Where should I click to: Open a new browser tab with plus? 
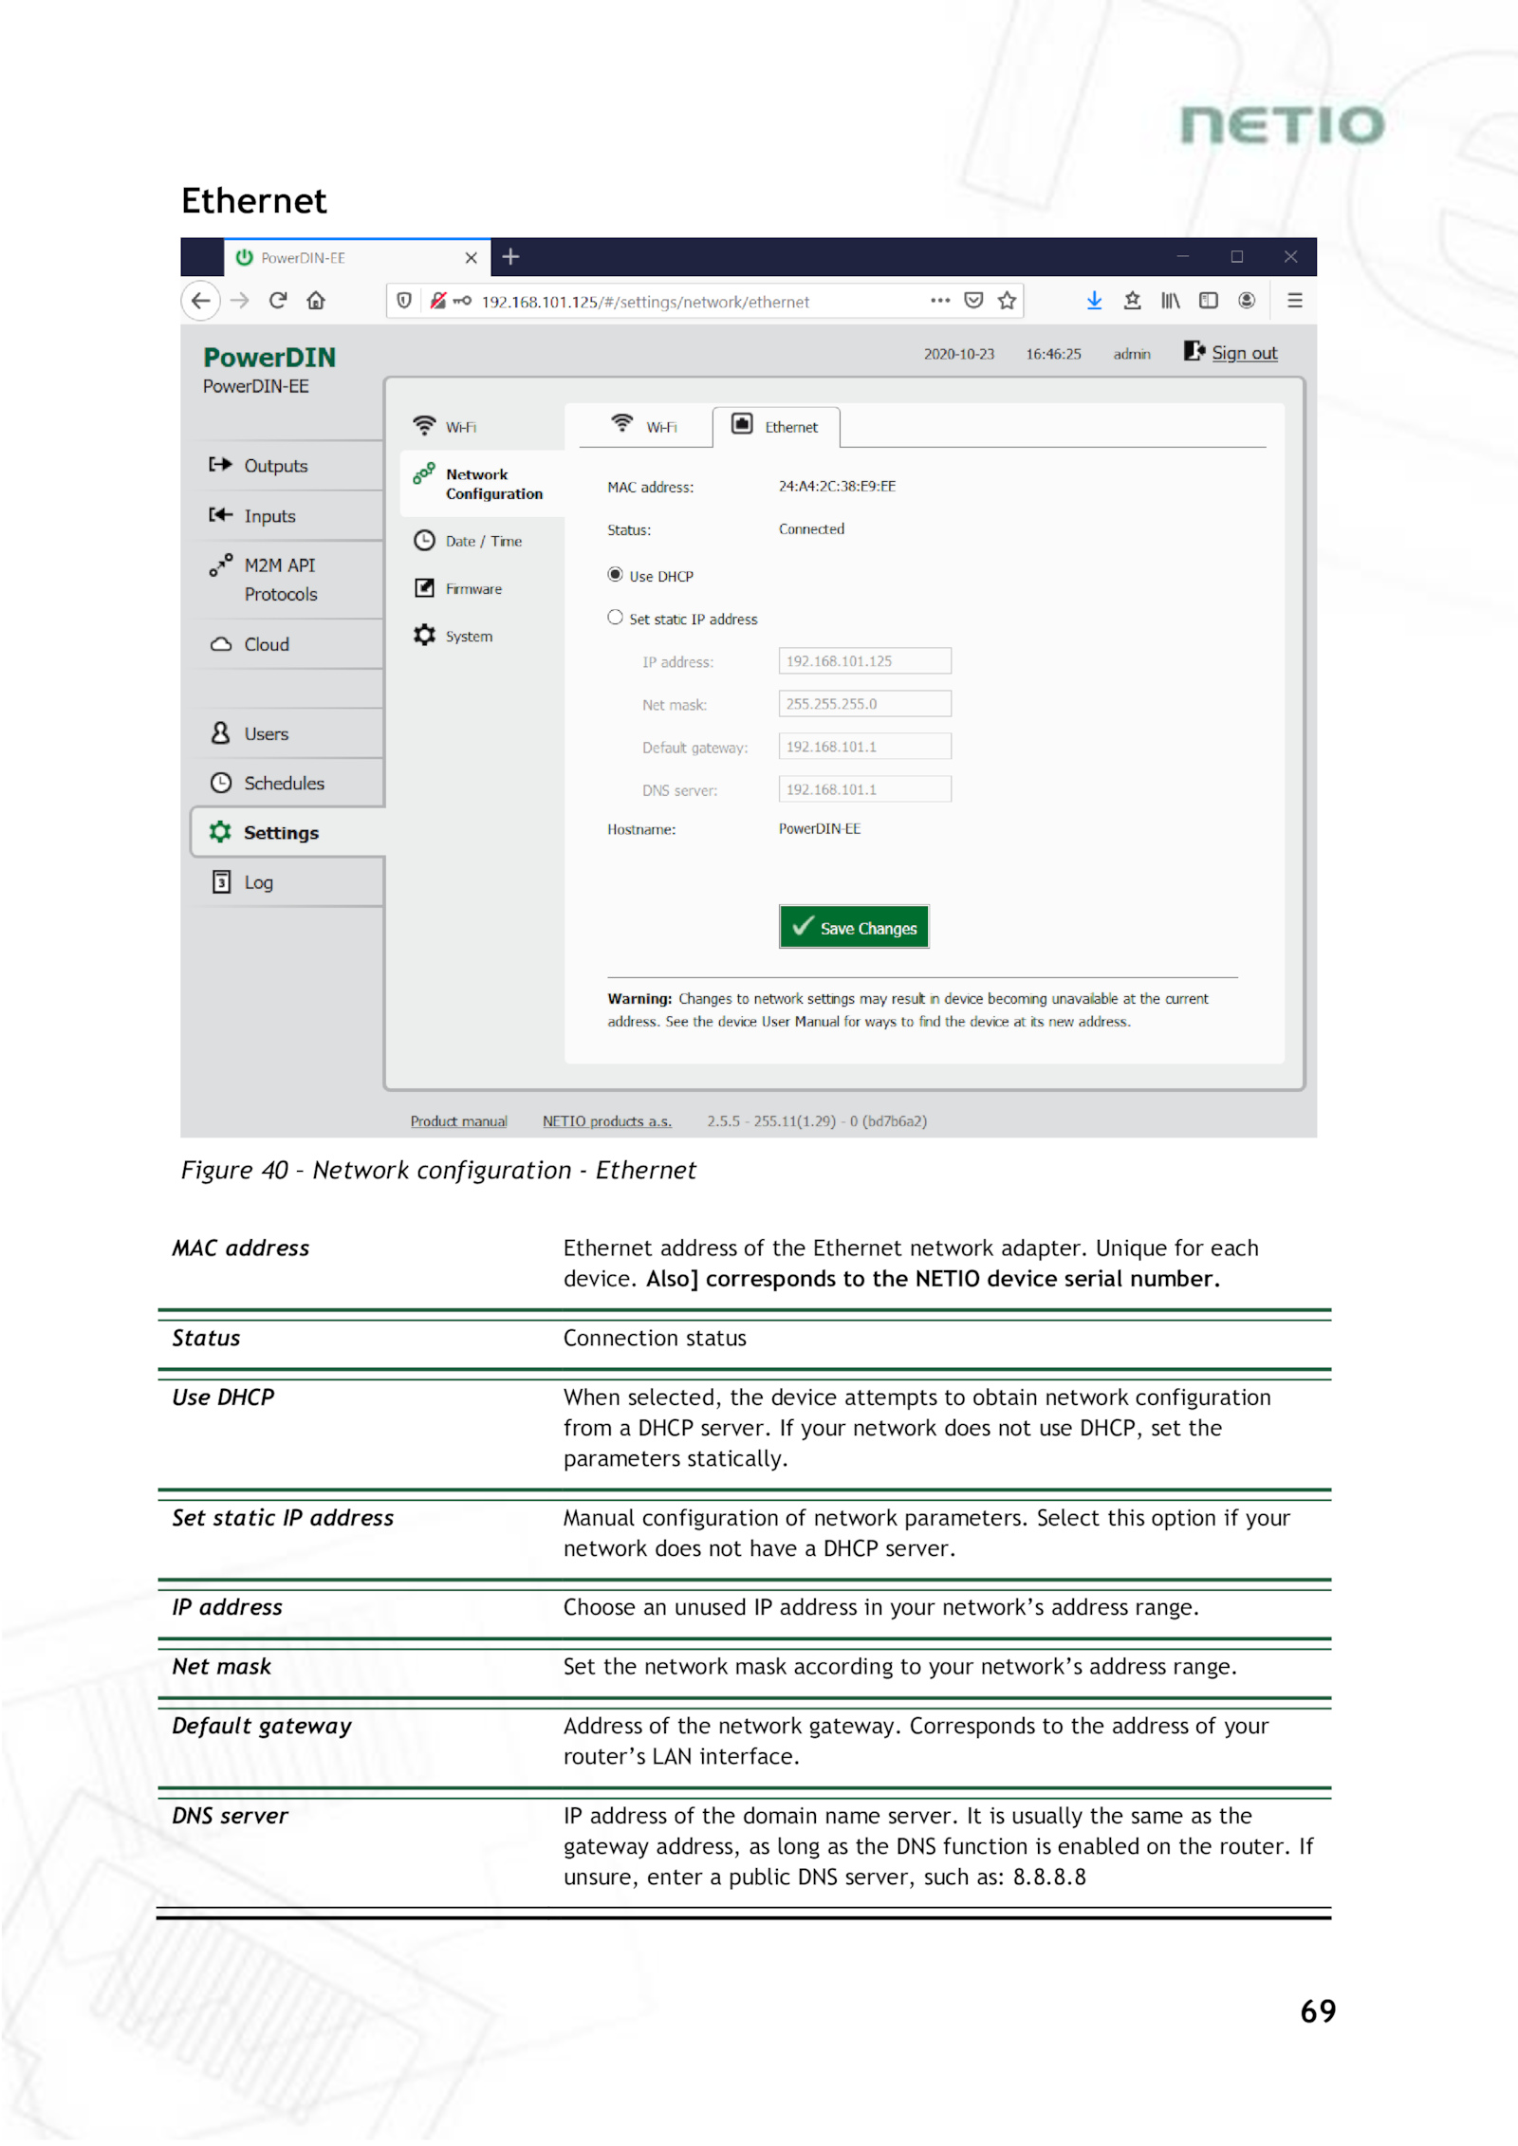(x=510, y=257)
